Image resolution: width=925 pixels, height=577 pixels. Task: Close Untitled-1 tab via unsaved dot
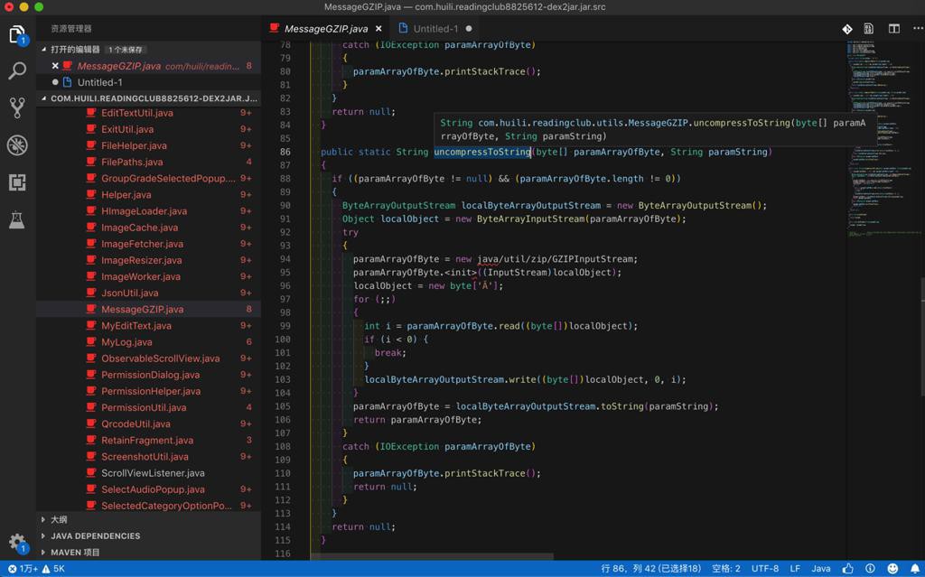[x=469, y=28]
